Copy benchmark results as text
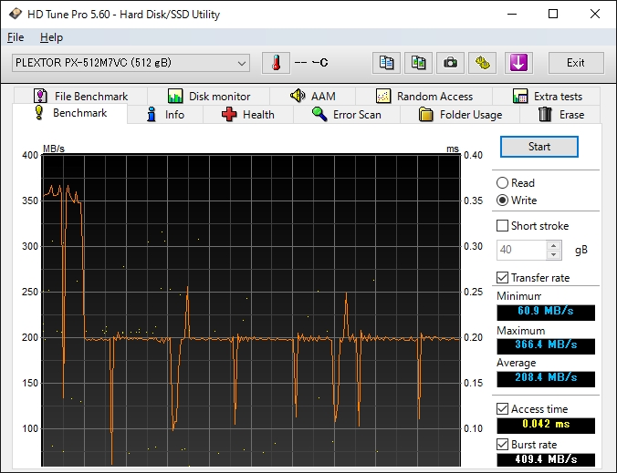617x473 pixels. click(x=387, y=63)
